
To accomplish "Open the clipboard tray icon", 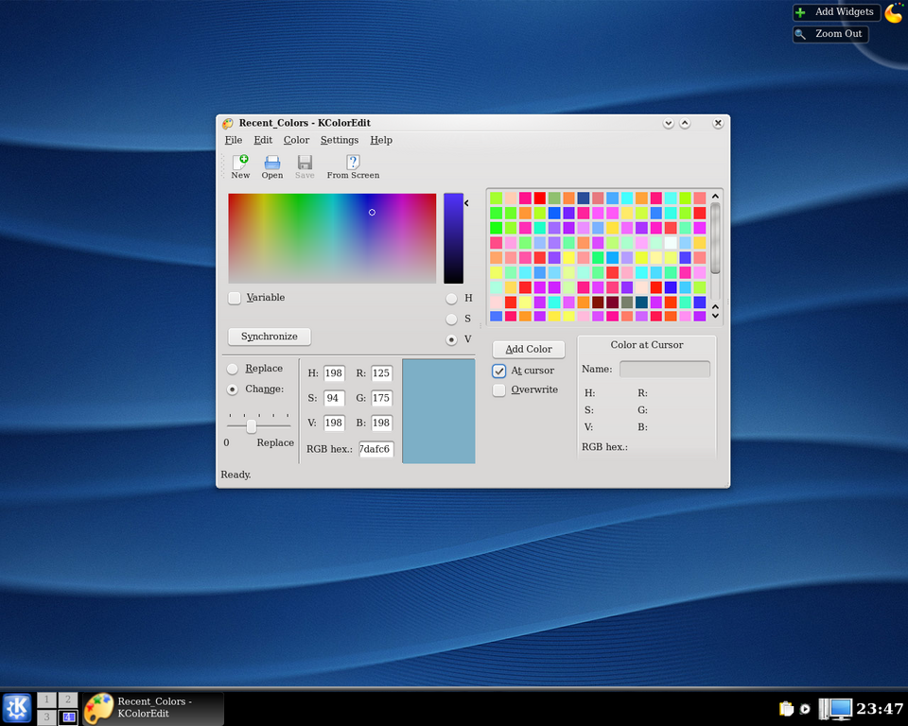I will (x=785, y=709).
